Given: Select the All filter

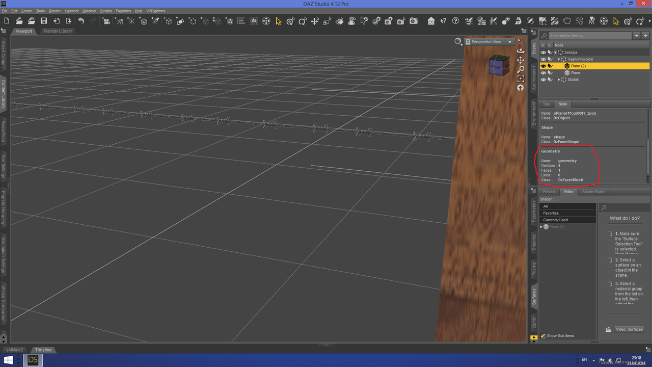Looking at the screenshot, I should pyautogui.click(x=567, y=206).
